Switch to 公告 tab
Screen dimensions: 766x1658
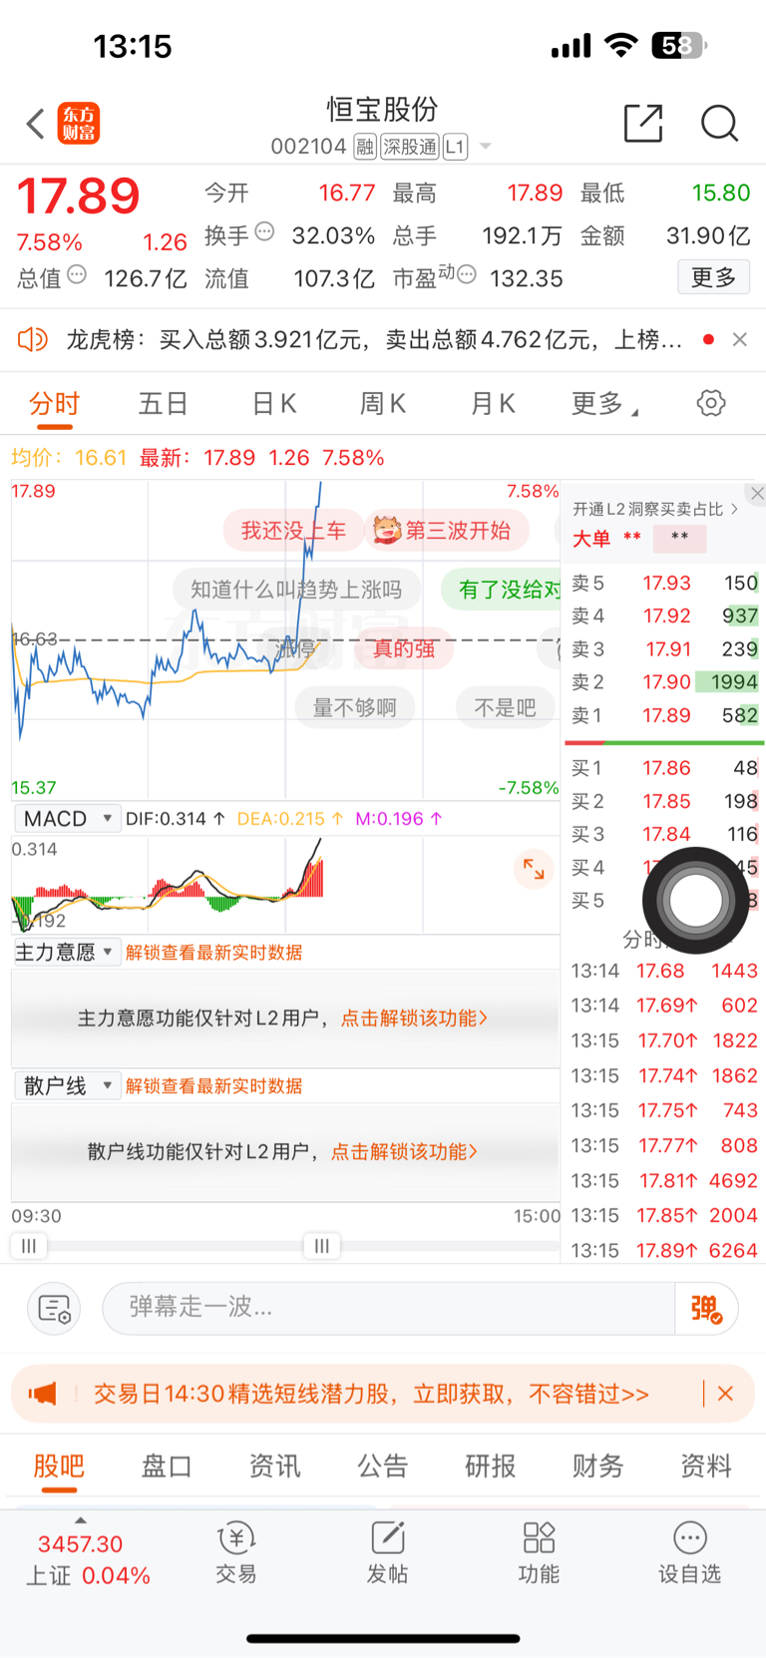click(x=383, y=1466)
